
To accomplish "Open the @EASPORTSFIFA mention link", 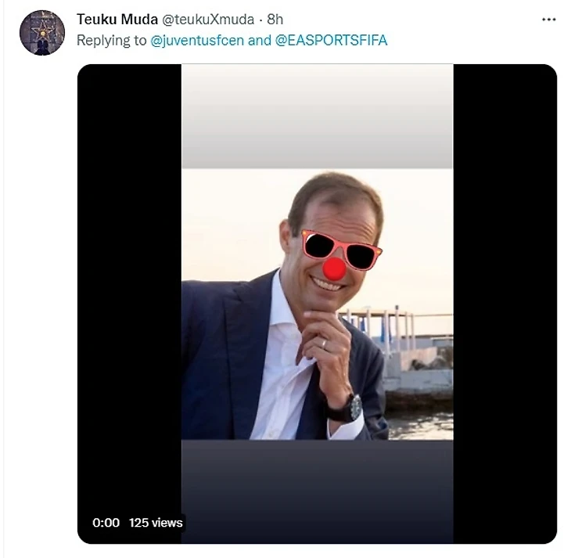I will (x=331, y=41).
